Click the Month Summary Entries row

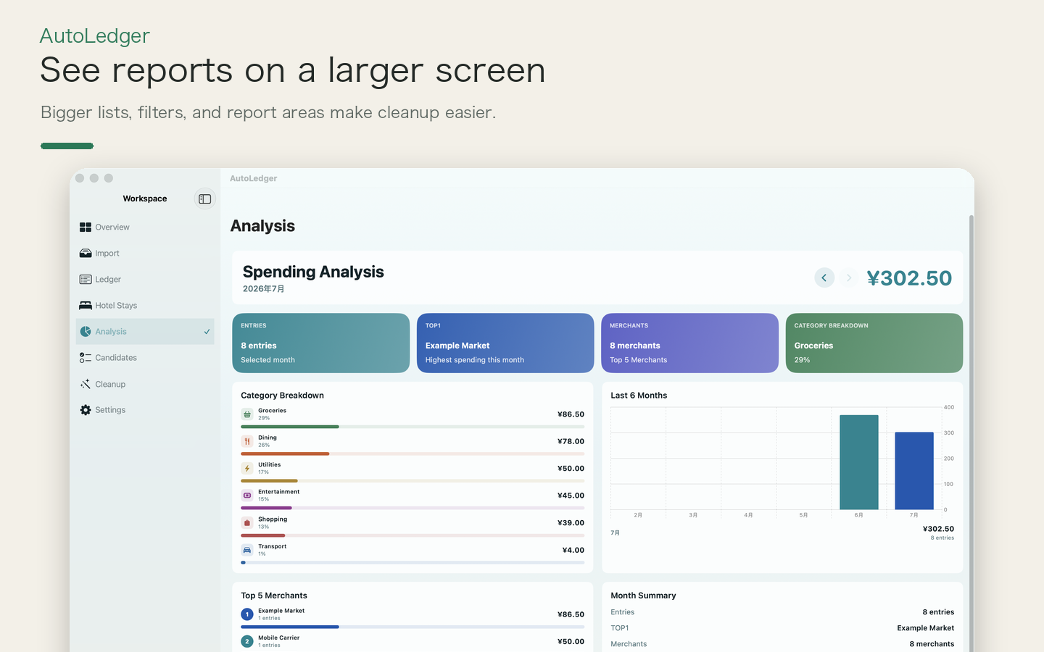point(782,612)
